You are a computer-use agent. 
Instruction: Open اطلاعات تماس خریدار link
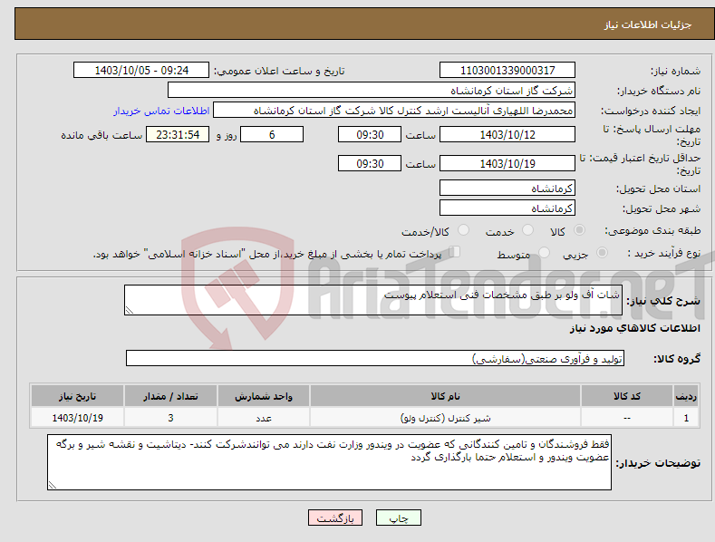[x=161, y=111]
